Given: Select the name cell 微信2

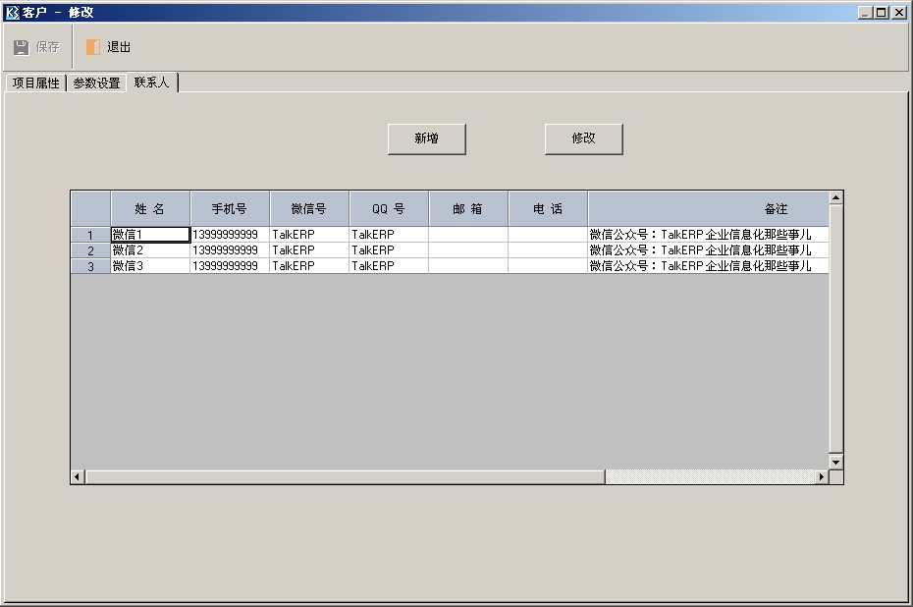Looking at the screenshot, I should [x=150, y=249].
